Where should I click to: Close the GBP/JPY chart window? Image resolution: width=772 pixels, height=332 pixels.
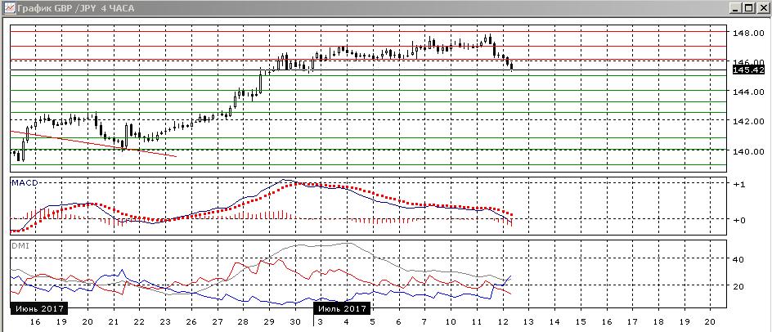pos(761,8)
